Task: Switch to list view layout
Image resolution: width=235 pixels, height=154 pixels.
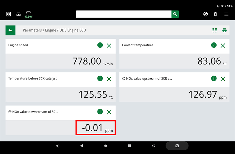Action: (x=215, y=30)
